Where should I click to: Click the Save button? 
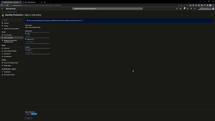pyautogui.click(x=29, y=118)
